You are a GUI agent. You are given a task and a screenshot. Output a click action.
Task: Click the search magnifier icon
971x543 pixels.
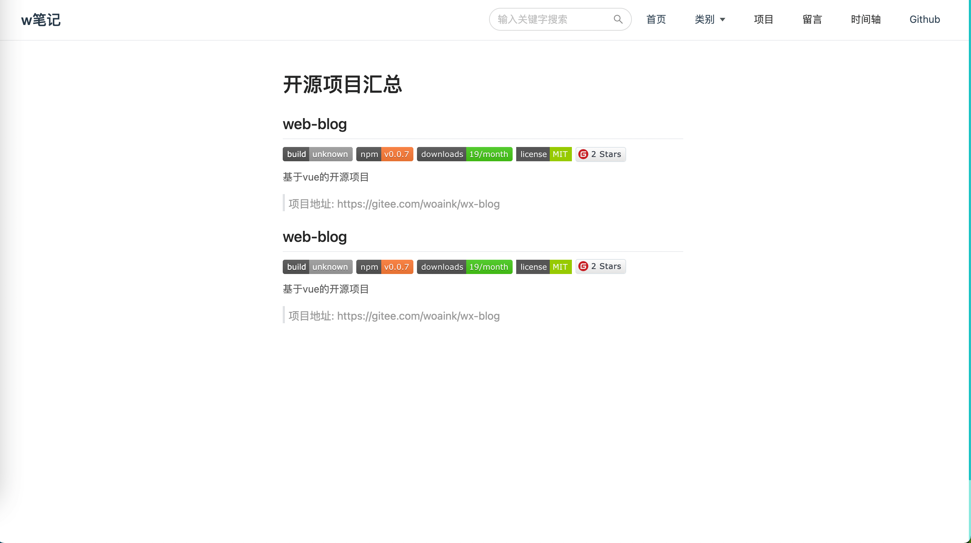coord(618,19)
